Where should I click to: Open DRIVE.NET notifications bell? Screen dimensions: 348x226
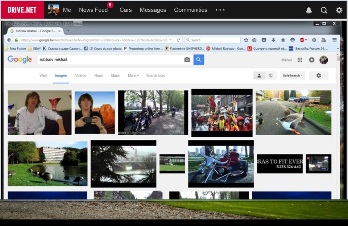point(309,10)
